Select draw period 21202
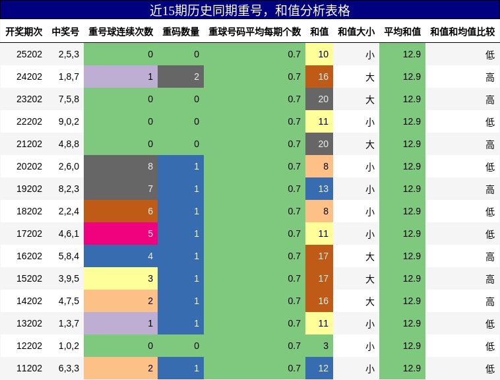The image size is (500, 380). point(29,144)
